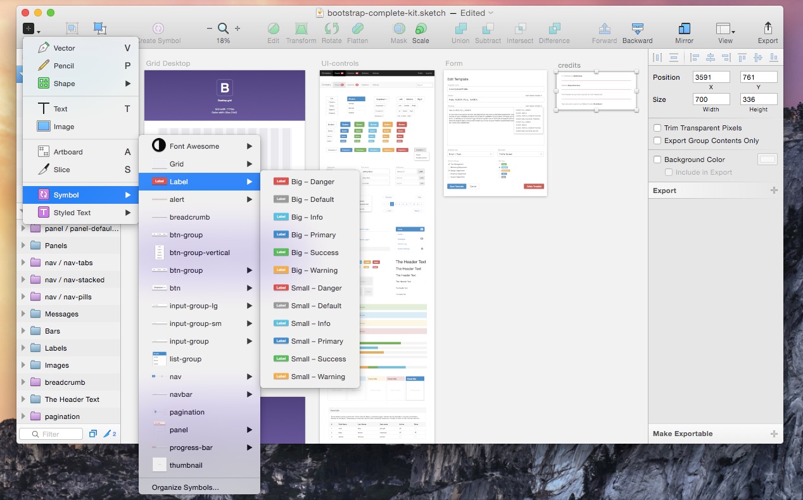Insert an Image from menu icon
Image resolution: width=803 pixels, height=500 pixels.
[43, 126]
